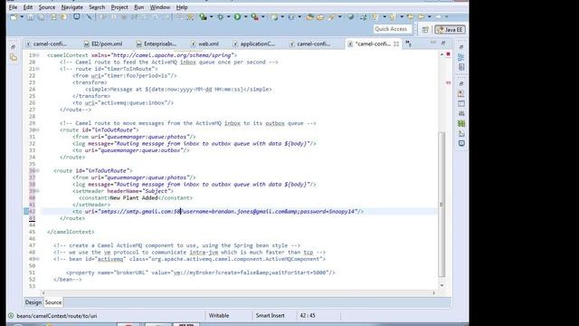Open the Help menu
This screenshot has width=579, height=326.
point(182,7)
